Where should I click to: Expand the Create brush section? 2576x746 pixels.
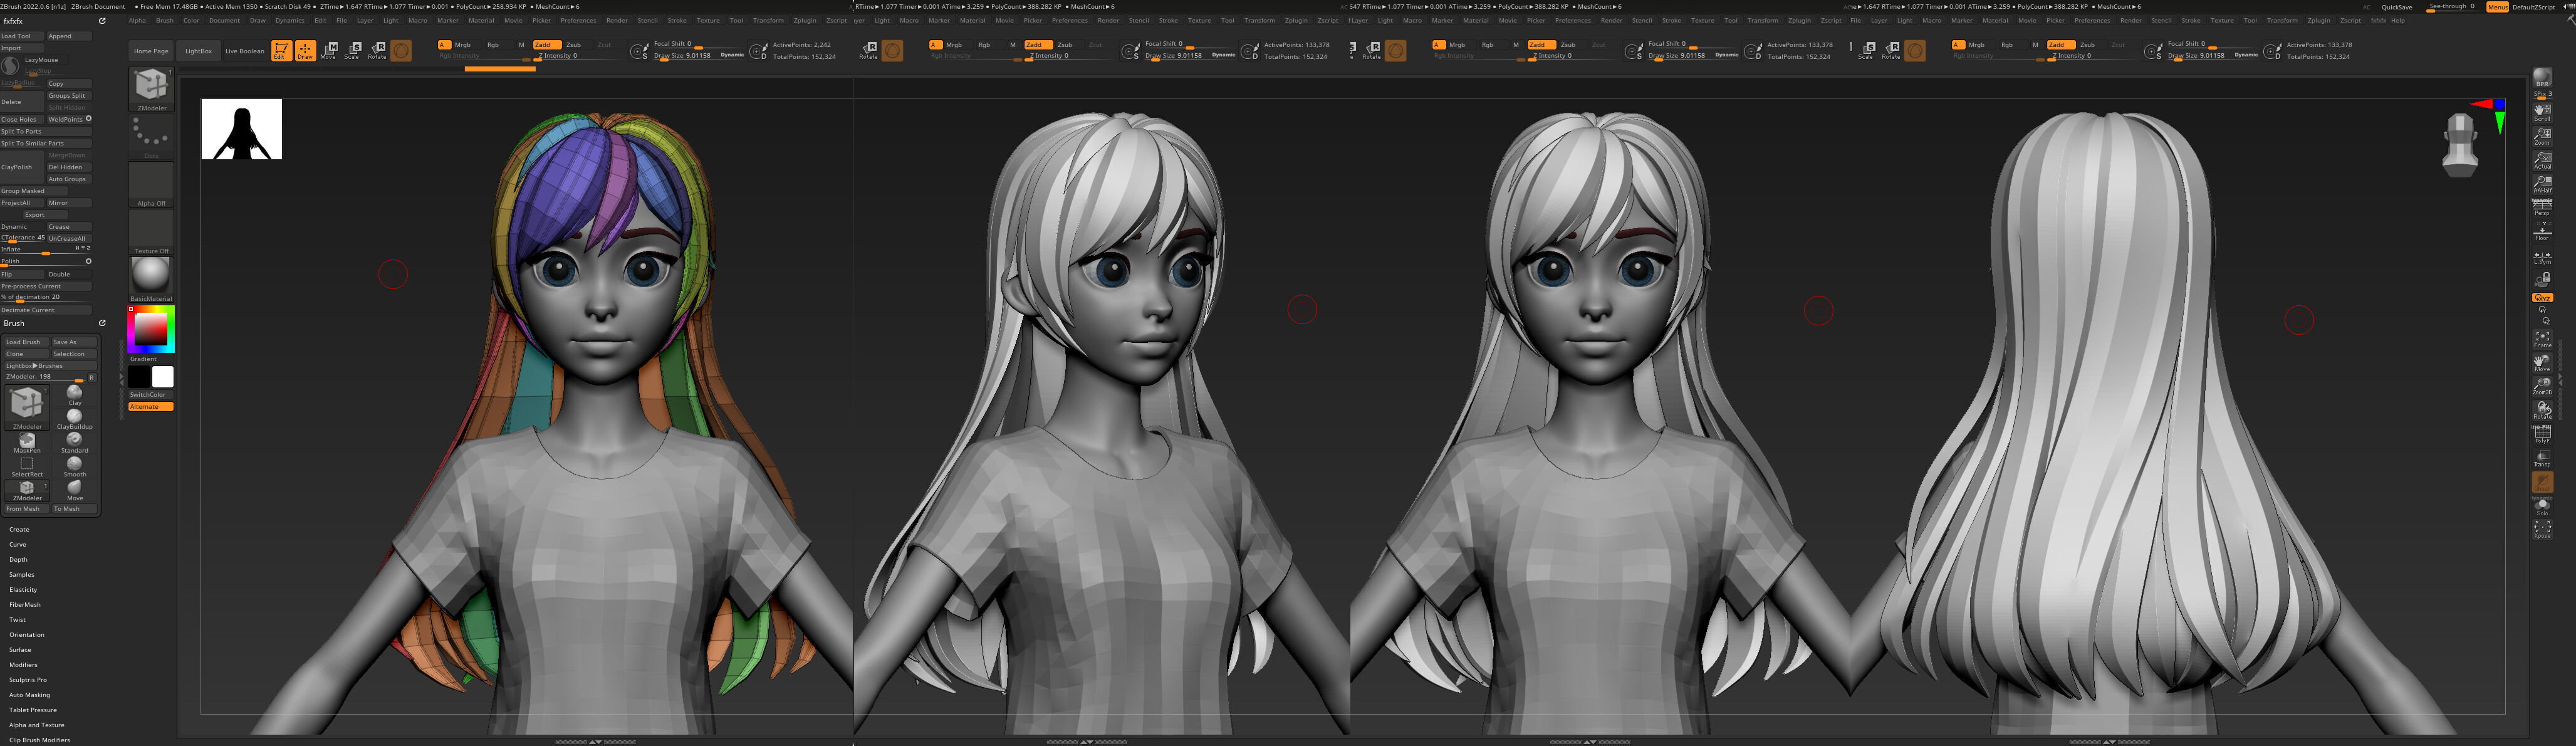tap(19, 530)
